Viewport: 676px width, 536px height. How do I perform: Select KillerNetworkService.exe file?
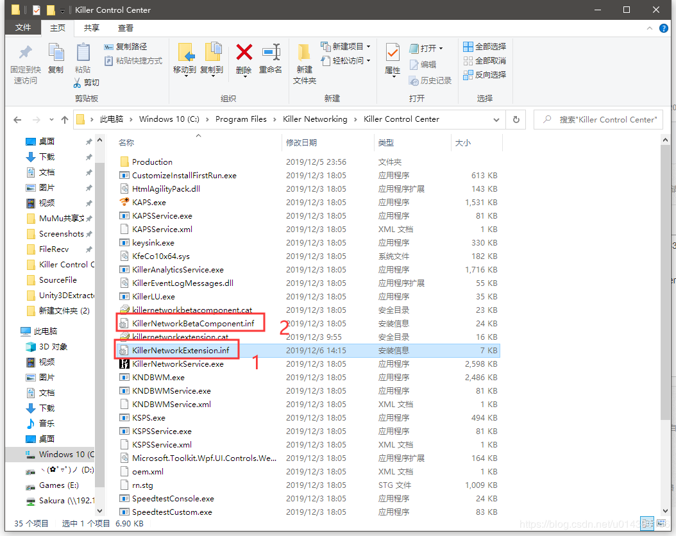[178, 364]
